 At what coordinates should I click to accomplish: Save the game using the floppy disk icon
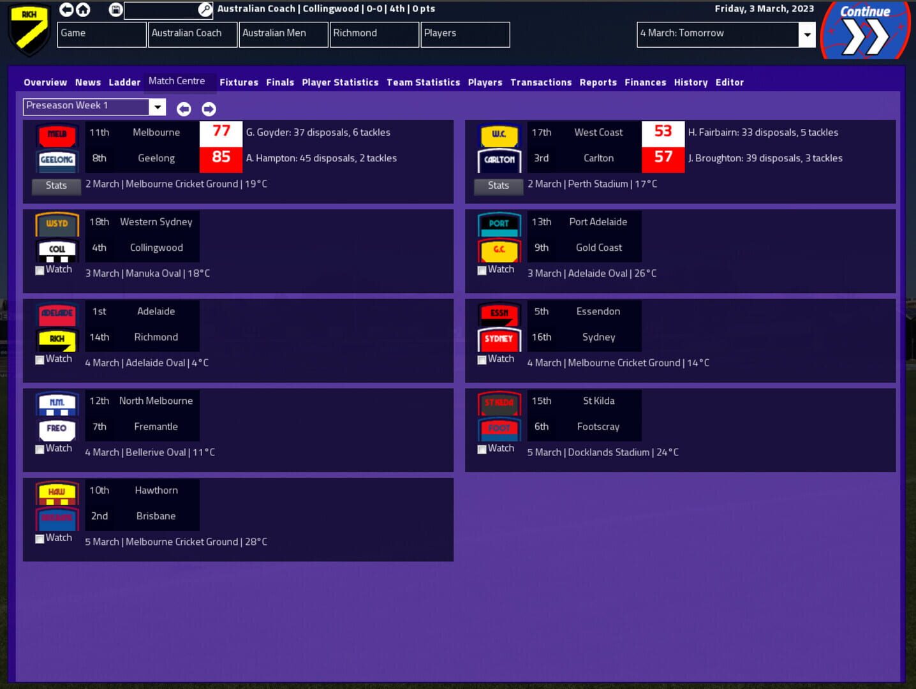tap(115, 10)
